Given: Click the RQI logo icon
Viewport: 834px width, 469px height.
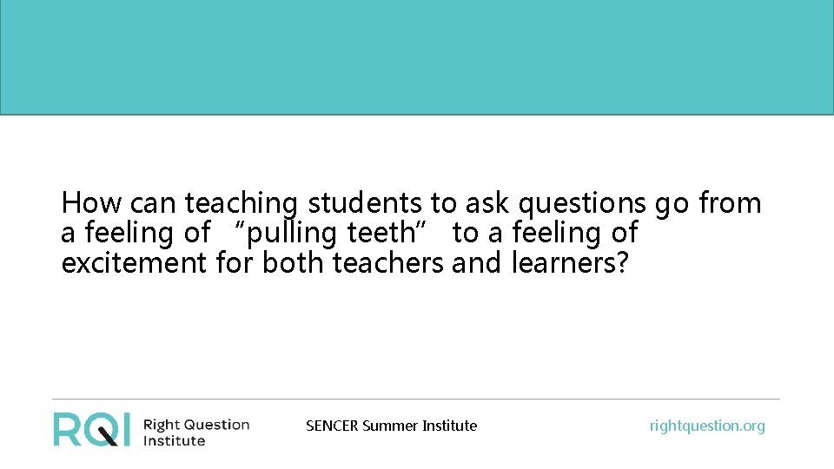Looking at the screenshot, I should click(x=92, y=429).
